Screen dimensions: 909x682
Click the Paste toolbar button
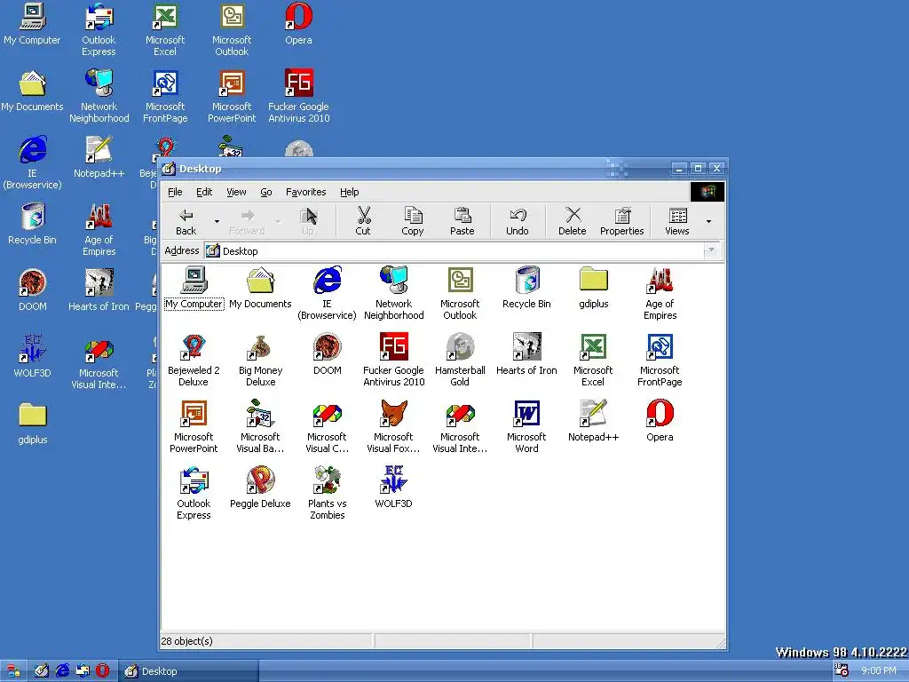coord(462,221)
